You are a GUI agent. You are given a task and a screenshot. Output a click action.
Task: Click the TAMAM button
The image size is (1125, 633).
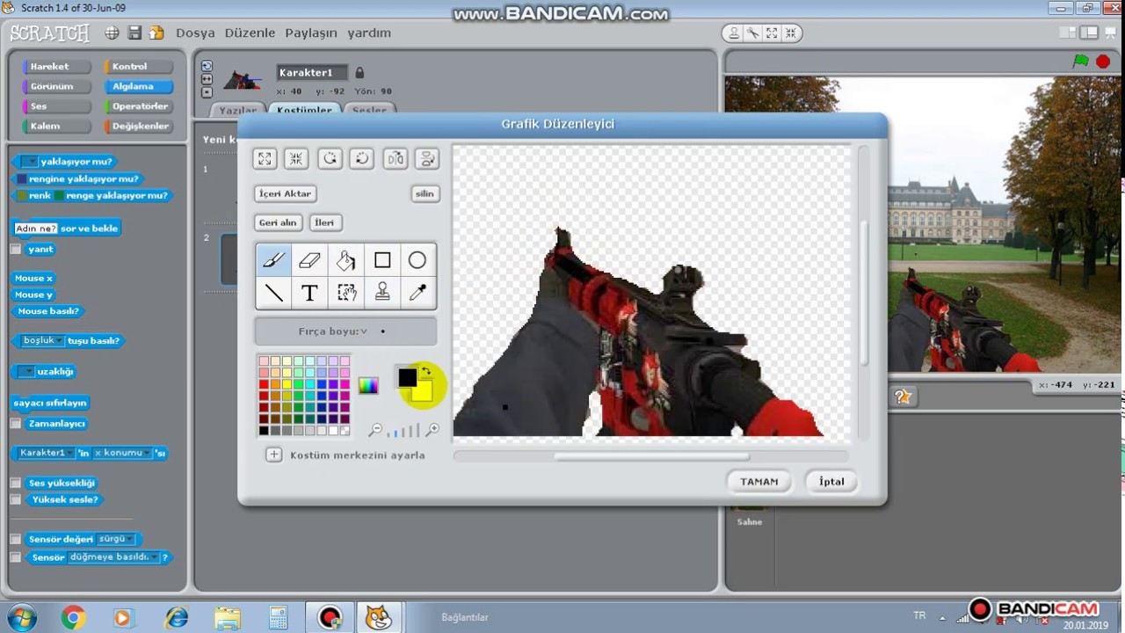coord(759,482)
